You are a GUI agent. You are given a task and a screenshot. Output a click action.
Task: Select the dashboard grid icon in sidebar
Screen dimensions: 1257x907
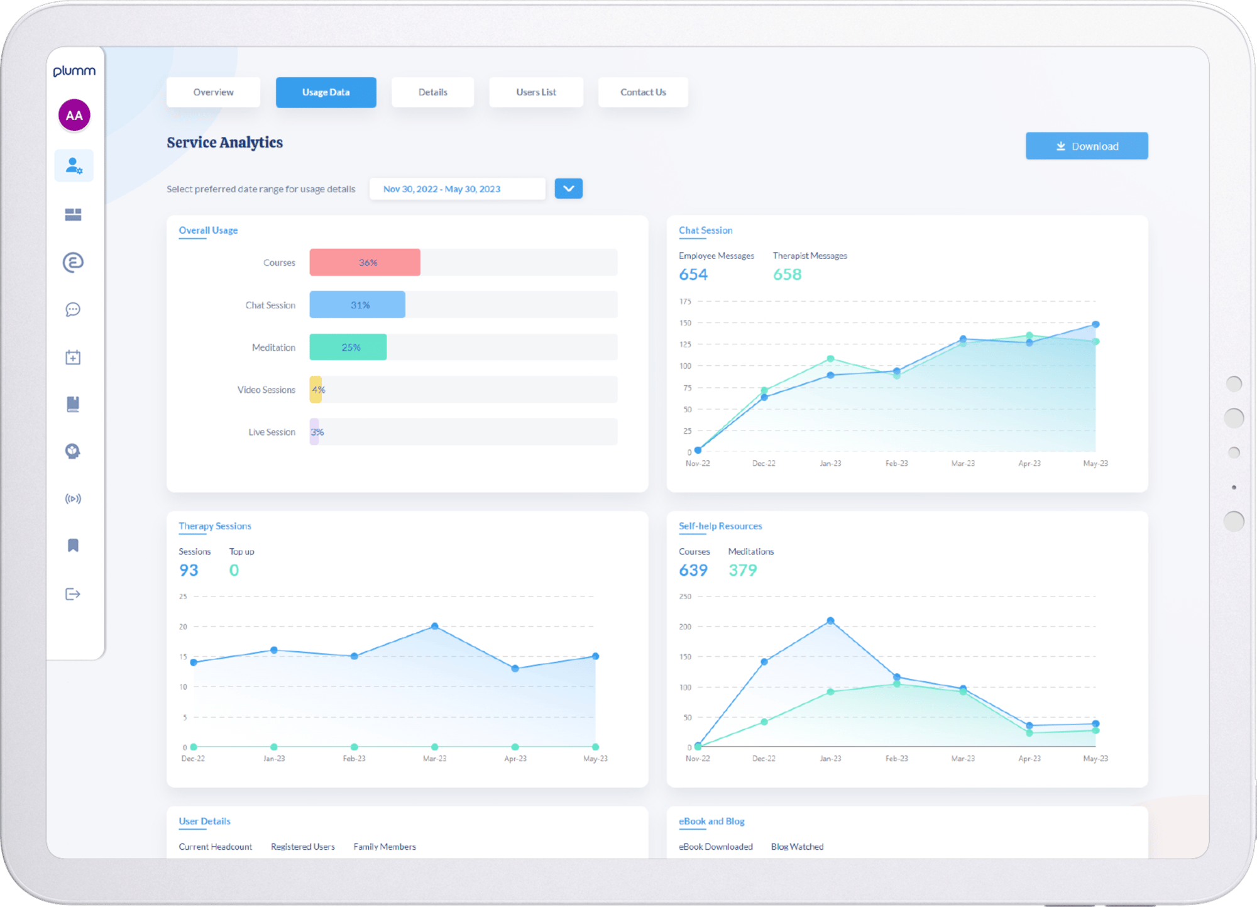(74, 214)
